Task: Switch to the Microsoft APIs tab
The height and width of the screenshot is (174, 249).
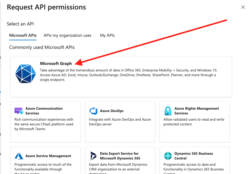Action: (x=23, y=35)
